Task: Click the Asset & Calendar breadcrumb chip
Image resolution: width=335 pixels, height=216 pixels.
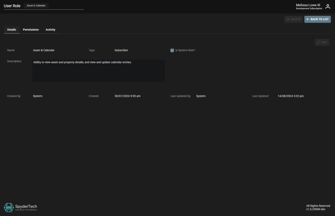Action: point(36,6)
